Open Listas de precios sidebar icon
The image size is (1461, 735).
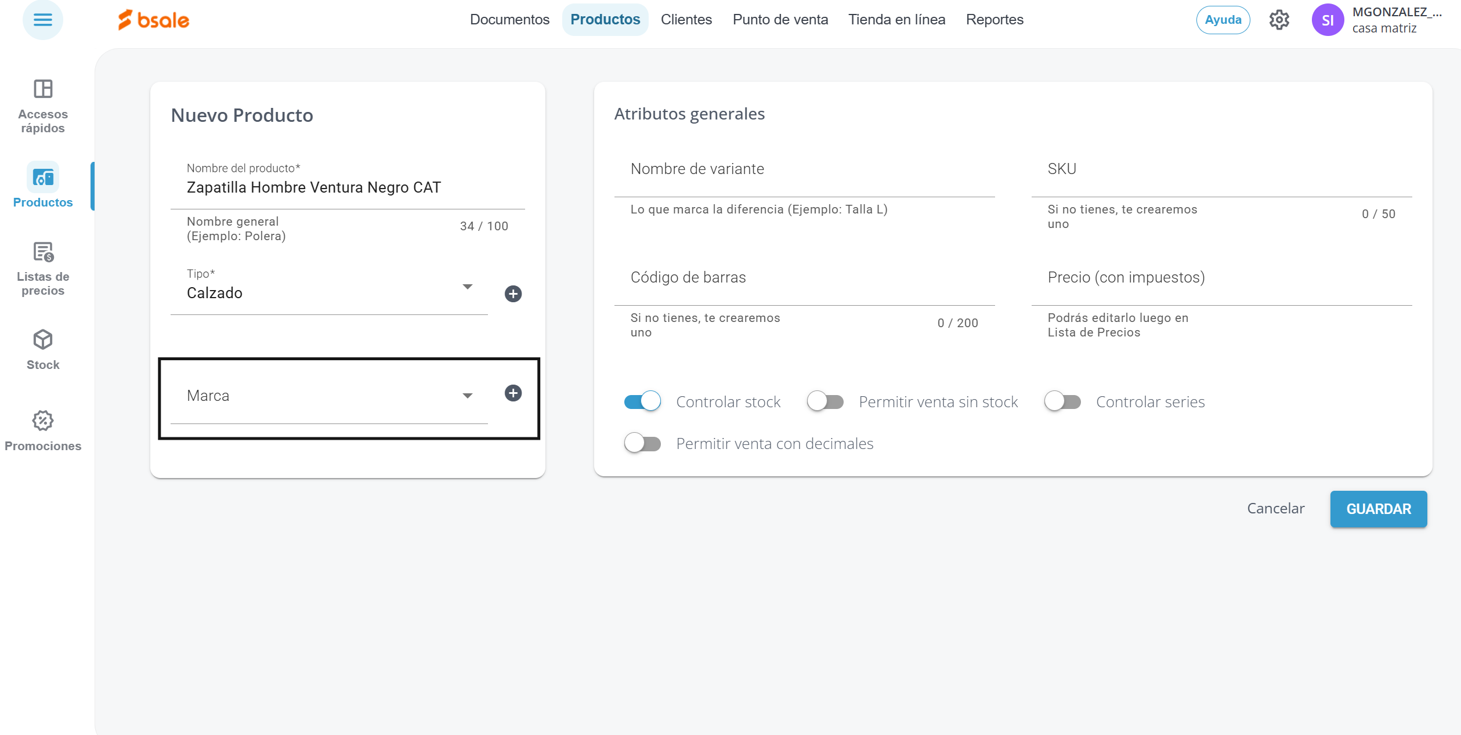tap(43, 252)
